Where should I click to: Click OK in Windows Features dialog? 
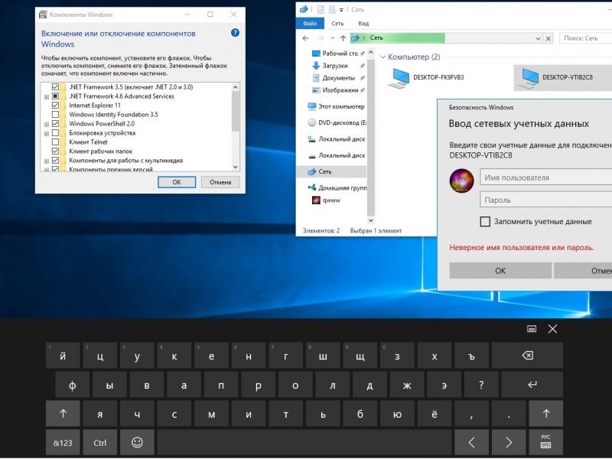(177, 182)
